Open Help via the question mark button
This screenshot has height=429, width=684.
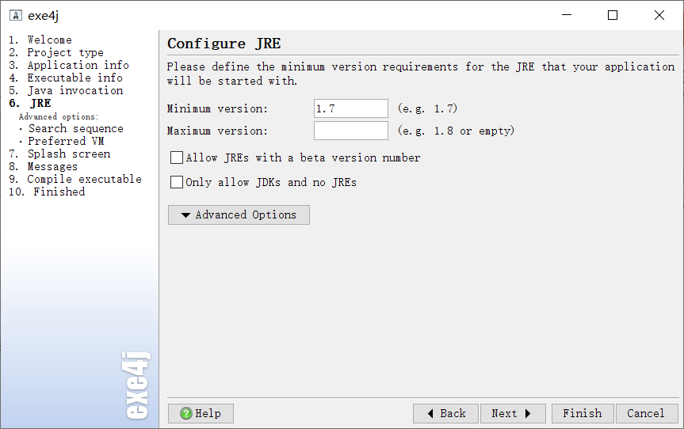coord(201,413)
